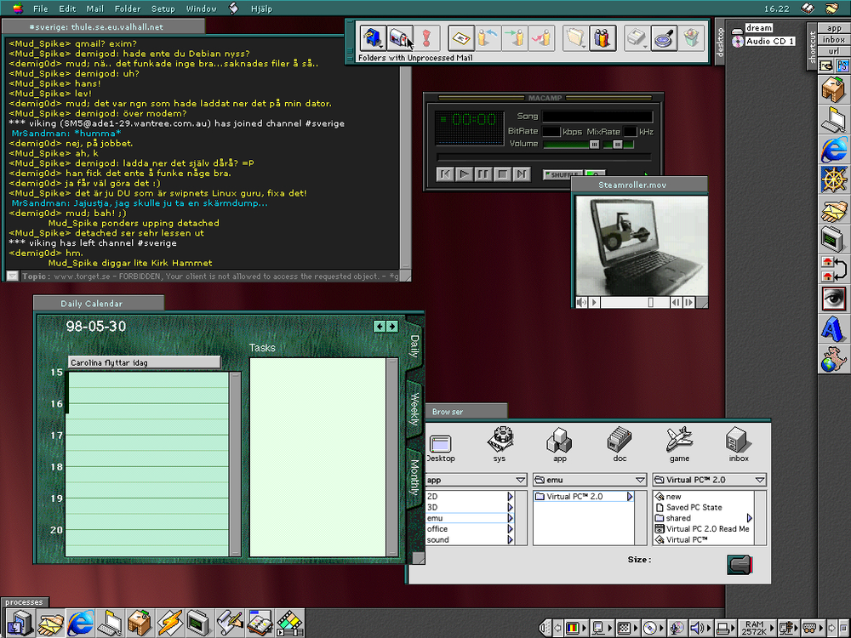This screenshot has width=851, height=638.
Task: Mute the Steamroller.mov speaker icon
Action: click(582, 302)
